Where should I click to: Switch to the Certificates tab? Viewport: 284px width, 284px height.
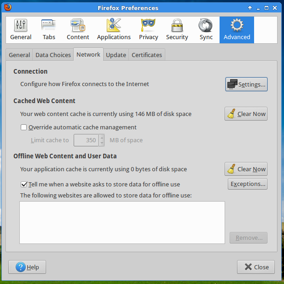[x=147, y=55]
